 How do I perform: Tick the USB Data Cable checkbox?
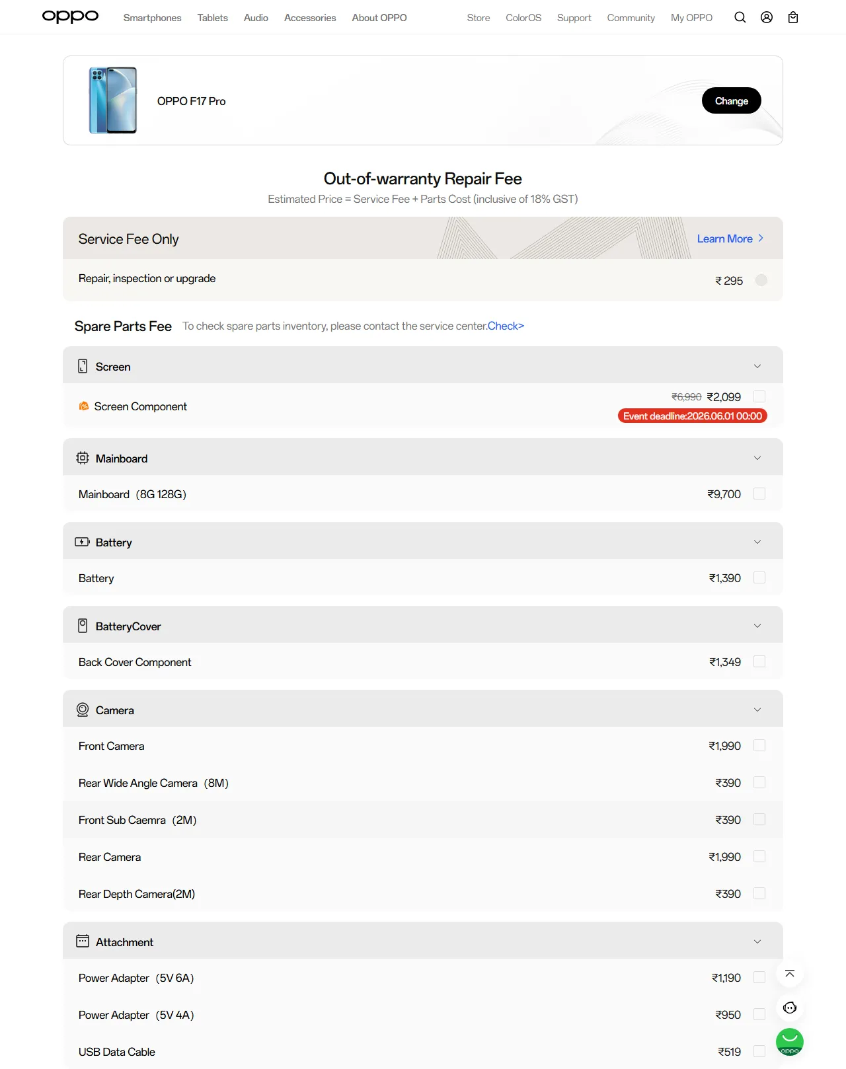(759, 1051)
